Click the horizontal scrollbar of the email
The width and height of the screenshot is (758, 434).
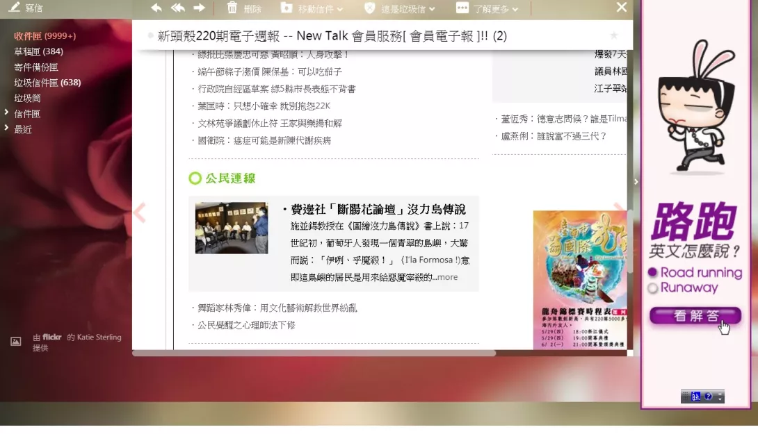(x=314, y=353)
